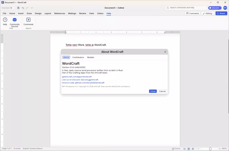Click the Help question mark icon
The width and height of the screenshot is (229, 151).
[5, 20]
